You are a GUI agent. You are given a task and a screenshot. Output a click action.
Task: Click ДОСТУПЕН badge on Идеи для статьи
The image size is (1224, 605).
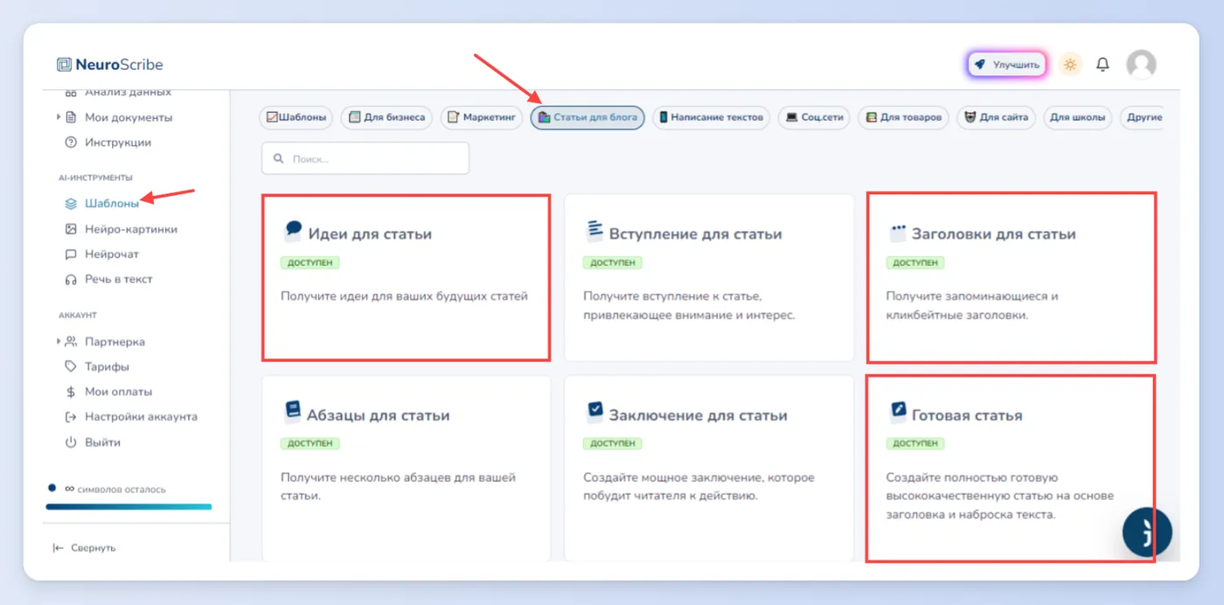[x=309, y=262]
